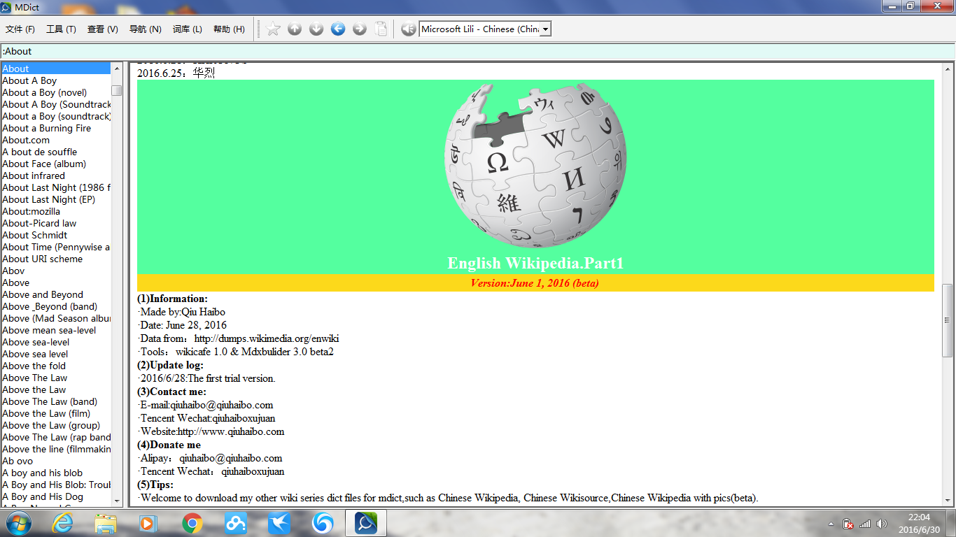Open media player from taskbar
The image size is (956, 537).
(148, 523)
